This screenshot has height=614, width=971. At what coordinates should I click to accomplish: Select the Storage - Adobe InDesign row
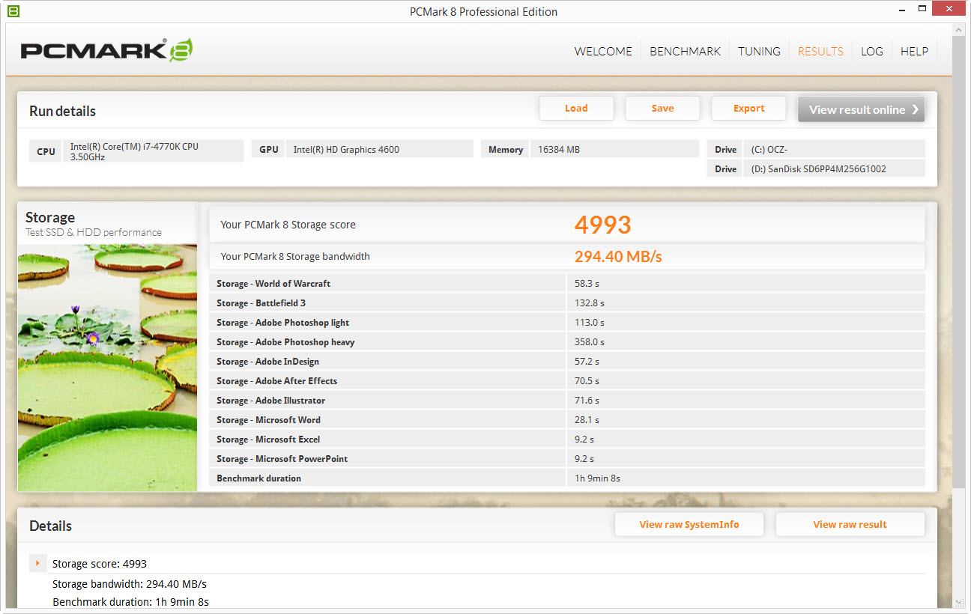[x=567, y=362]
